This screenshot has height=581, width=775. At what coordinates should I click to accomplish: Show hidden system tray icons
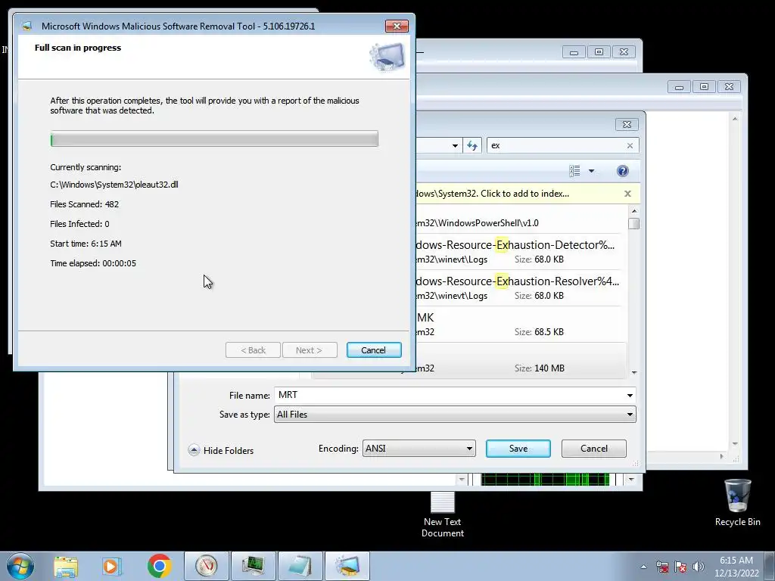click(x=643, y=567)
